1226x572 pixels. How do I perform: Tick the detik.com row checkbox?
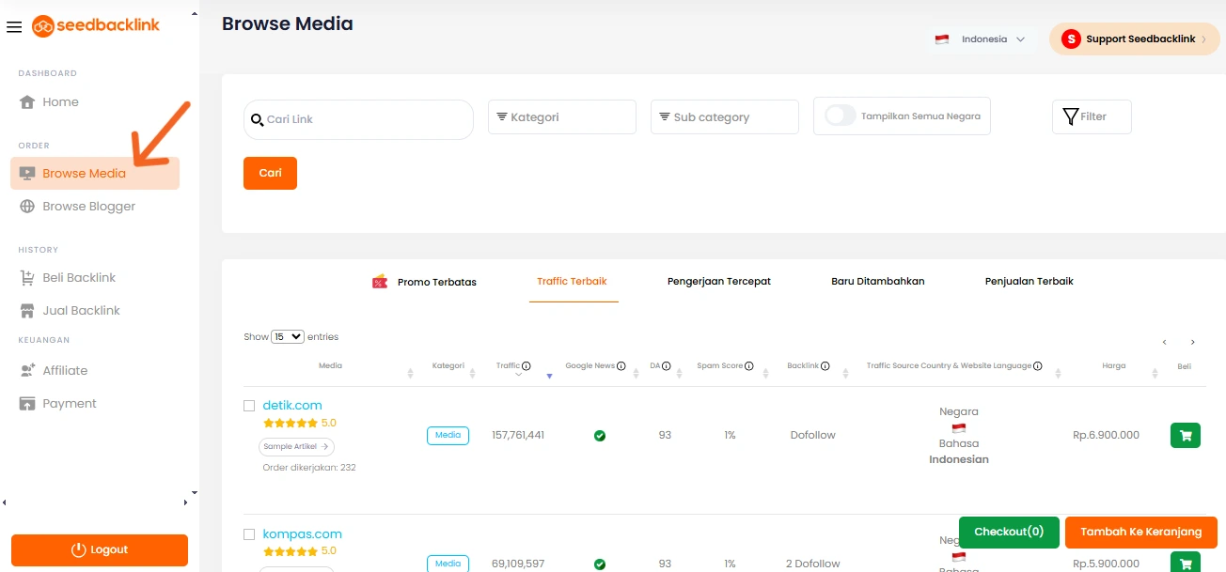click(249, 406)
